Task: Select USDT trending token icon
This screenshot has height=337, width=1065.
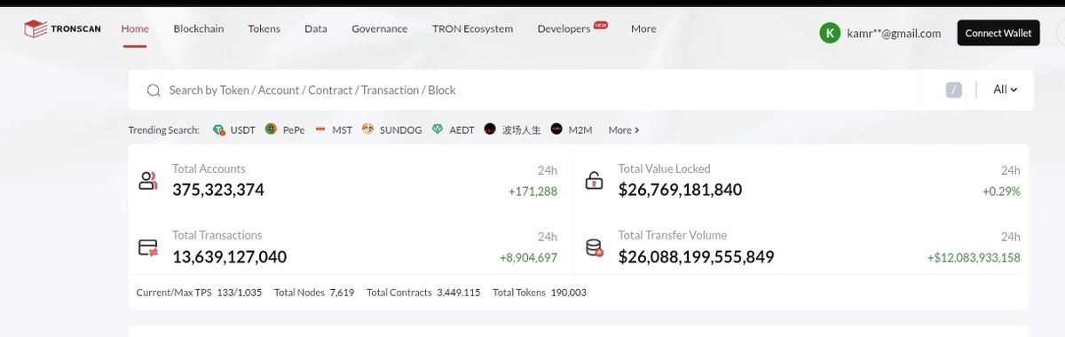Action: (218, 129)
